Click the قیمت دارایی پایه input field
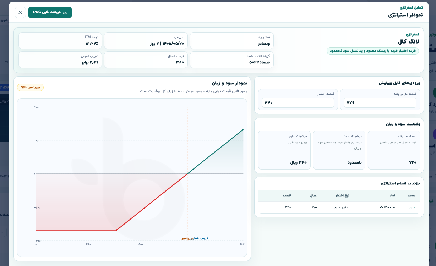 coord(380,103)
